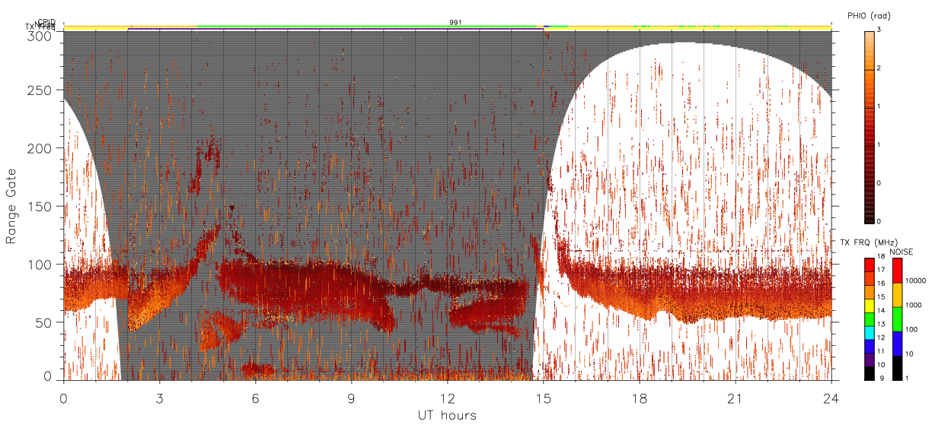Pick the yellow swatch in TX FRQ legend
The width and height of the screenshot is (935, 431).
pyautogui.click(x=868, y=306)
